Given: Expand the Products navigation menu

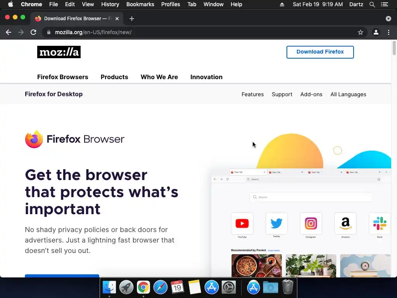Looking at the screenshot, I should 114,77.
